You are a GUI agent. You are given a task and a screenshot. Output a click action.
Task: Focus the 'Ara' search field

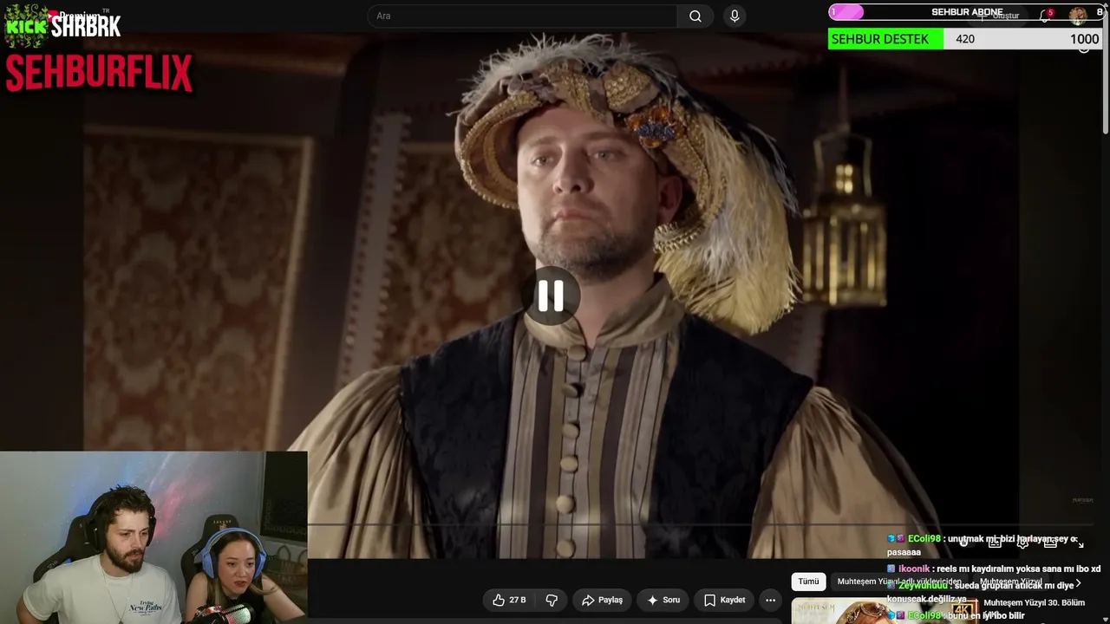pos(523,16)
